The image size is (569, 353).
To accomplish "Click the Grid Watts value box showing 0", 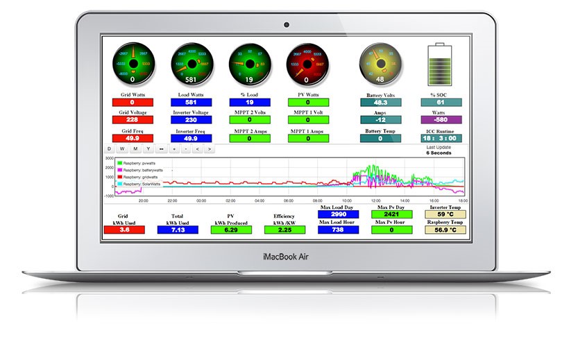I will coord(133,103).
